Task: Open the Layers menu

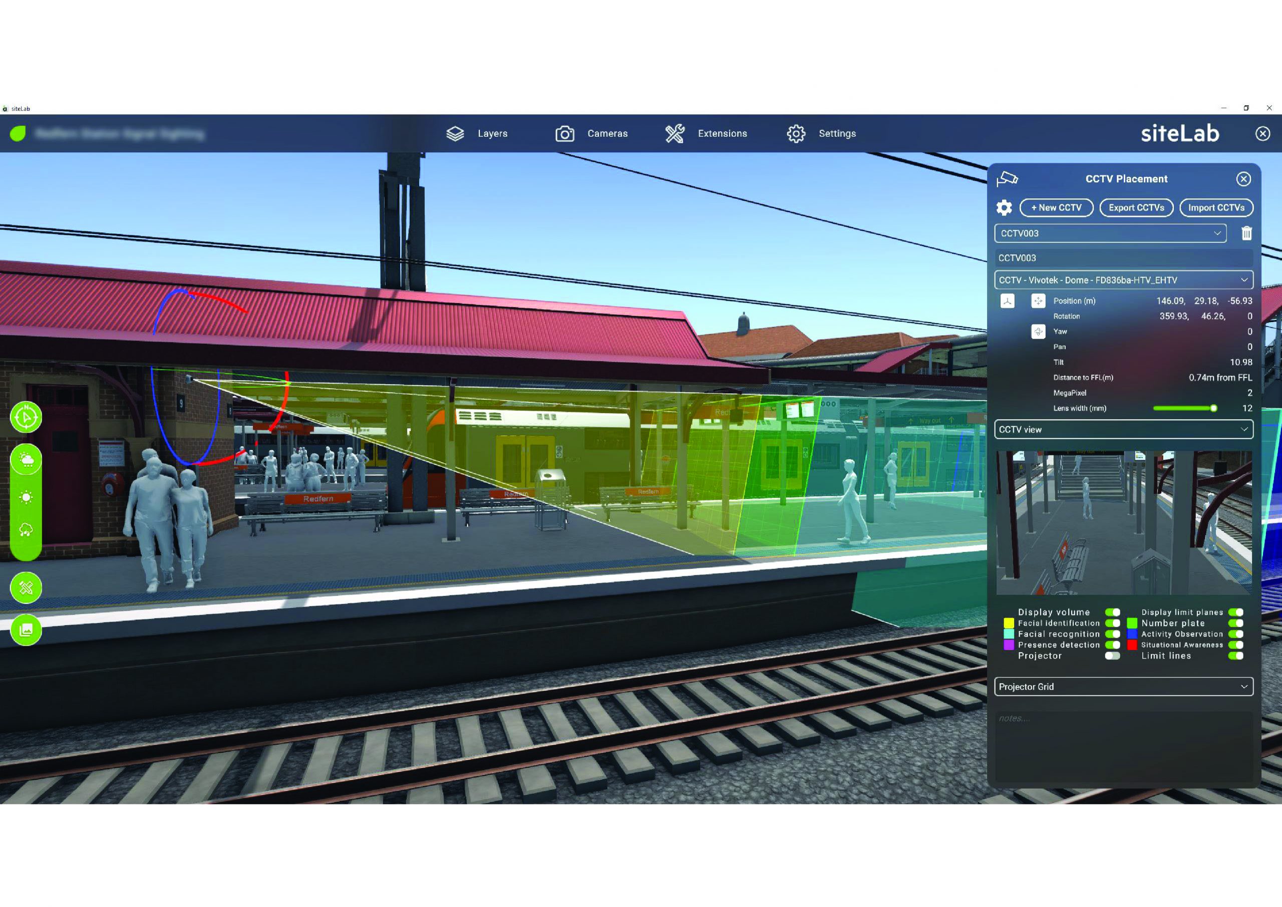Action: pos(477,134)
